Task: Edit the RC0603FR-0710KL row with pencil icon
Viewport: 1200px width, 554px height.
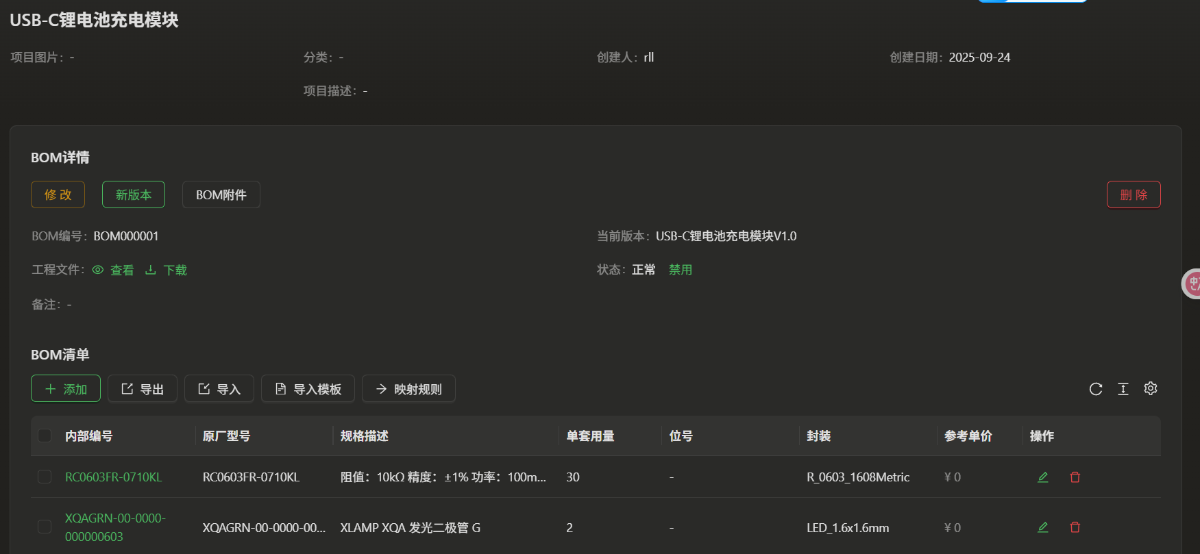Action: tap(1043, 477)
